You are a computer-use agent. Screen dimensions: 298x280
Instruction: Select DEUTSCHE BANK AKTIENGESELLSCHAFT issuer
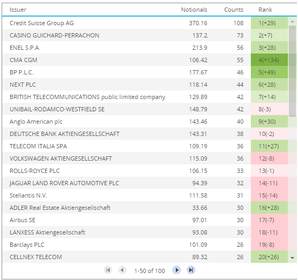tap(65, 134)
